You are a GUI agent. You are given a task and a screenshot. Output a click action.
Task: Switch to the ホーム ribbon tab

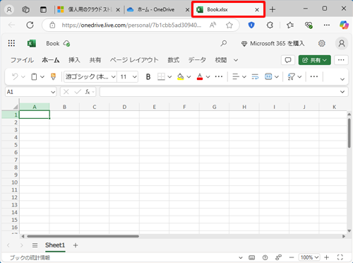pyautogui.click(x=51, y=60)
